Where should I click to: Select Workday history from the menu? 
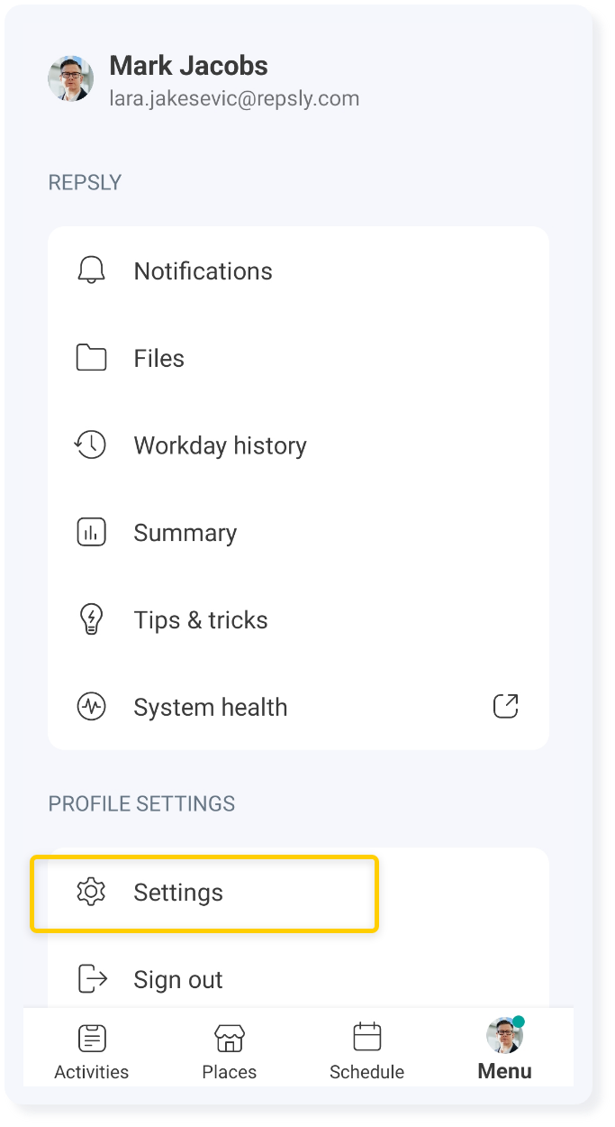coord(220,446)
